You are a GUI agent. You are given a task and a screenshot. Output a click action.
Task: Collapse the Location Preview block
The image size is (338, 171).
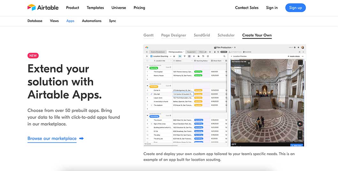point(231,56)
